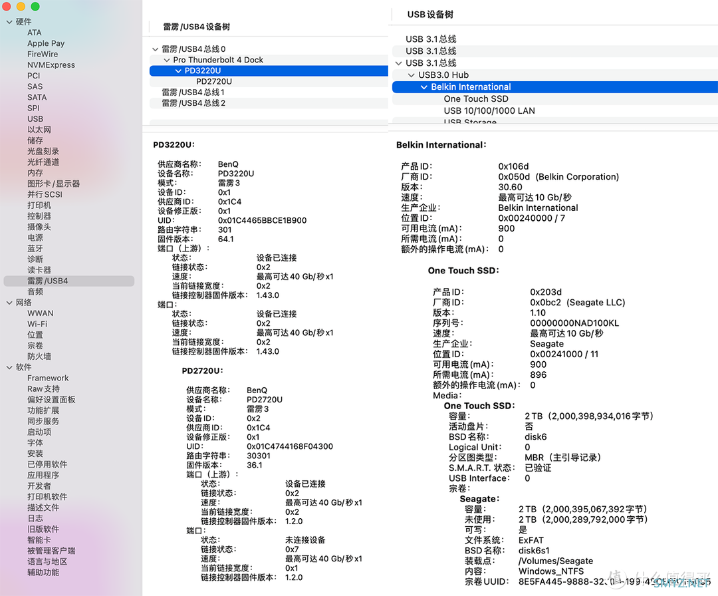
Task: Select 以太网 sidebar item
Action: (x=39, y=130)
